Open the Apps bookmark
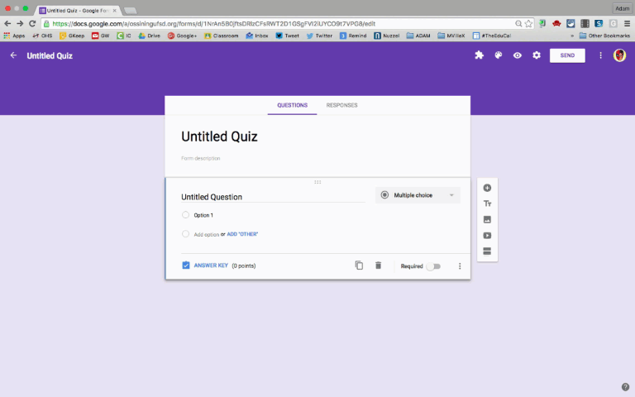The height and width of the screenshot is (397, 635). tap(14, 36)
